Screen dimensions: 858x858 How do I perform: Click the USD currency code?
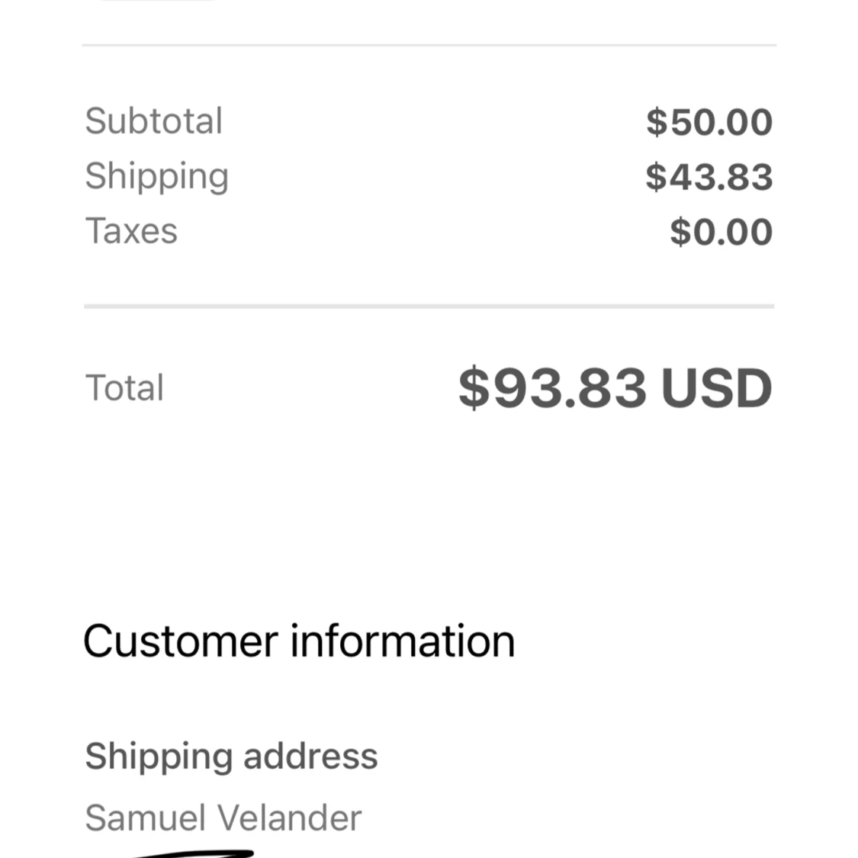717,387
